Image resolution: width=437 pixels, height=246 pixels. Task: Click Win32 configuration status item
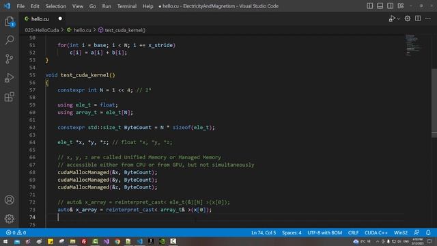401,232
